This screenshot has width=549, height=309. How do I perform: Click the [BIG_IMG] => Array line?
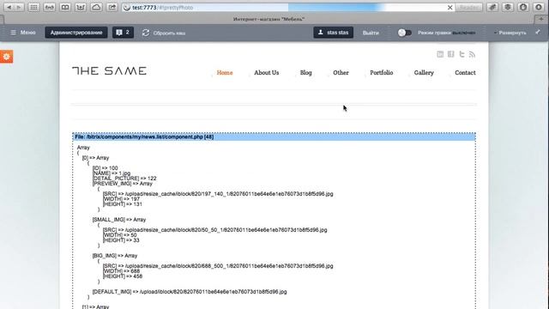(115, 256)
